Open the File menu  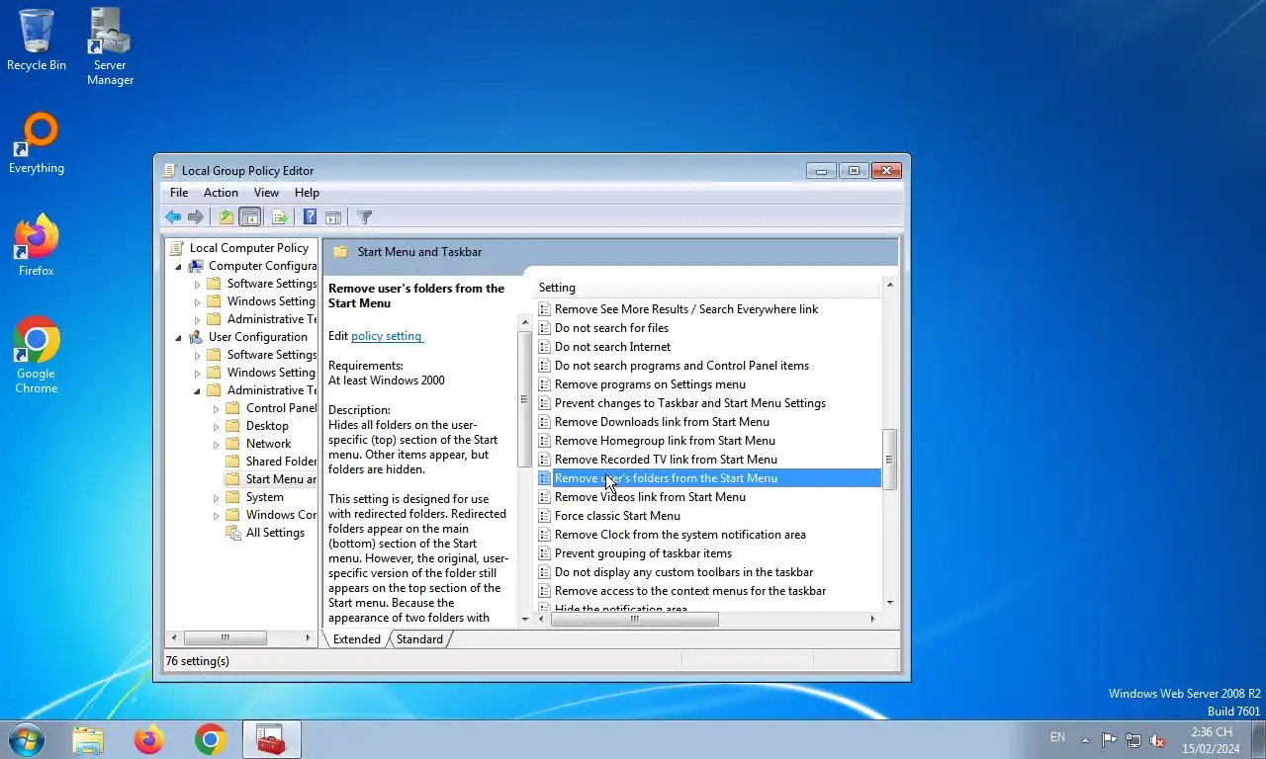tap(179, 193)
